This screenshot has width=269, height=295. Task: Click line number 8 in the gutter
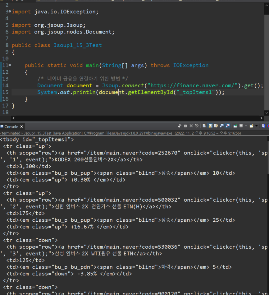[7, 45]
